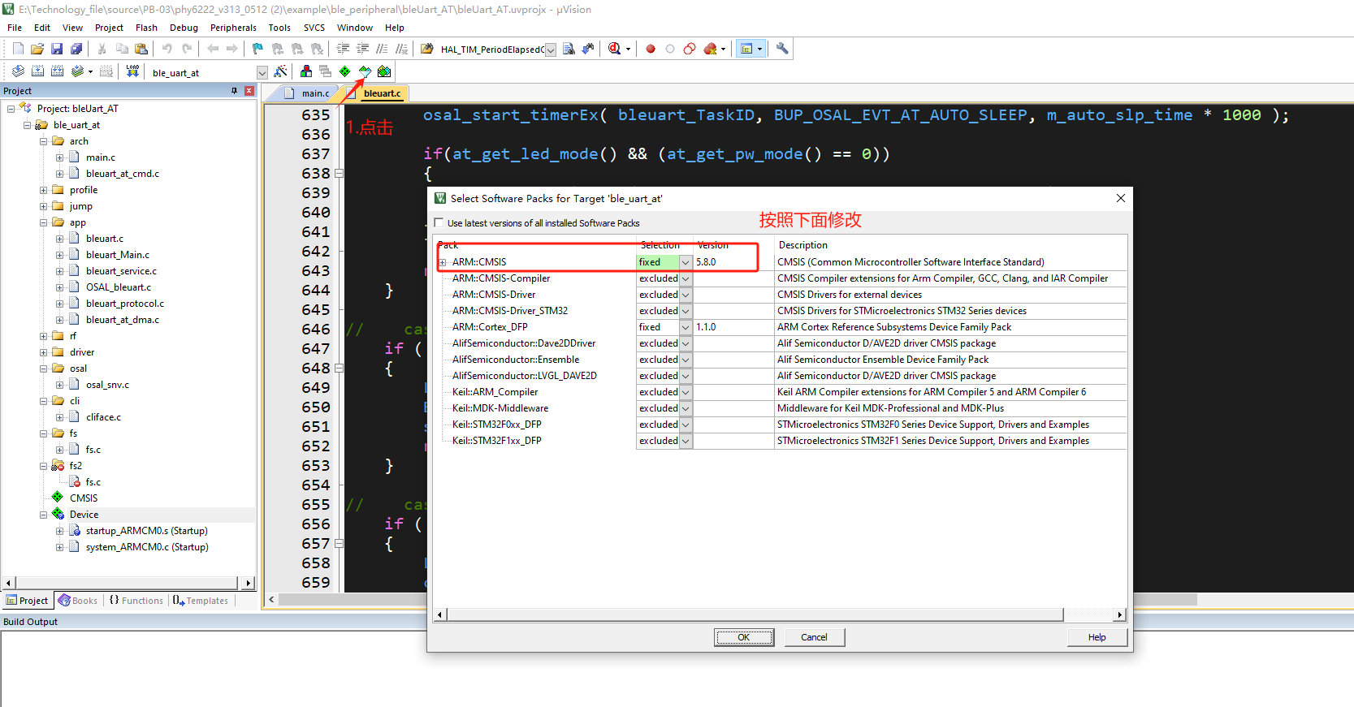
Task: Open the File menu
Action: point(15,28)
